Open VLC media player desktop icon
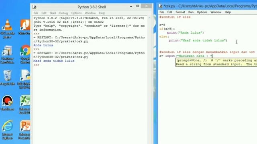The height and width of the screenshot is (144, 257). click(7, 28)
